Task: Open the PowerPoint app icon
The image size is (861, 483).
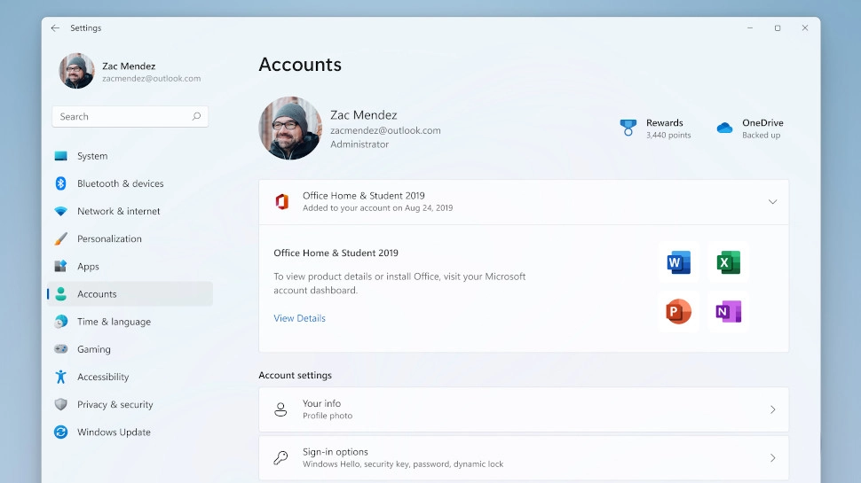Action: 679,311
